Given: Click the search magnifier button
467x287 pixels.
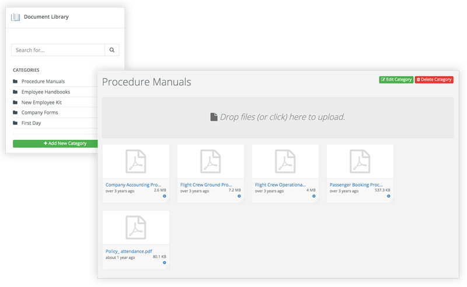Looking at the screenshot, I should pyautogui.click(x=111, y=50).
